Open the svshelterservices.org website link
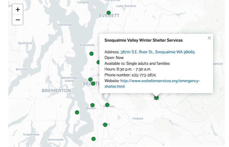 coord(152,84)
